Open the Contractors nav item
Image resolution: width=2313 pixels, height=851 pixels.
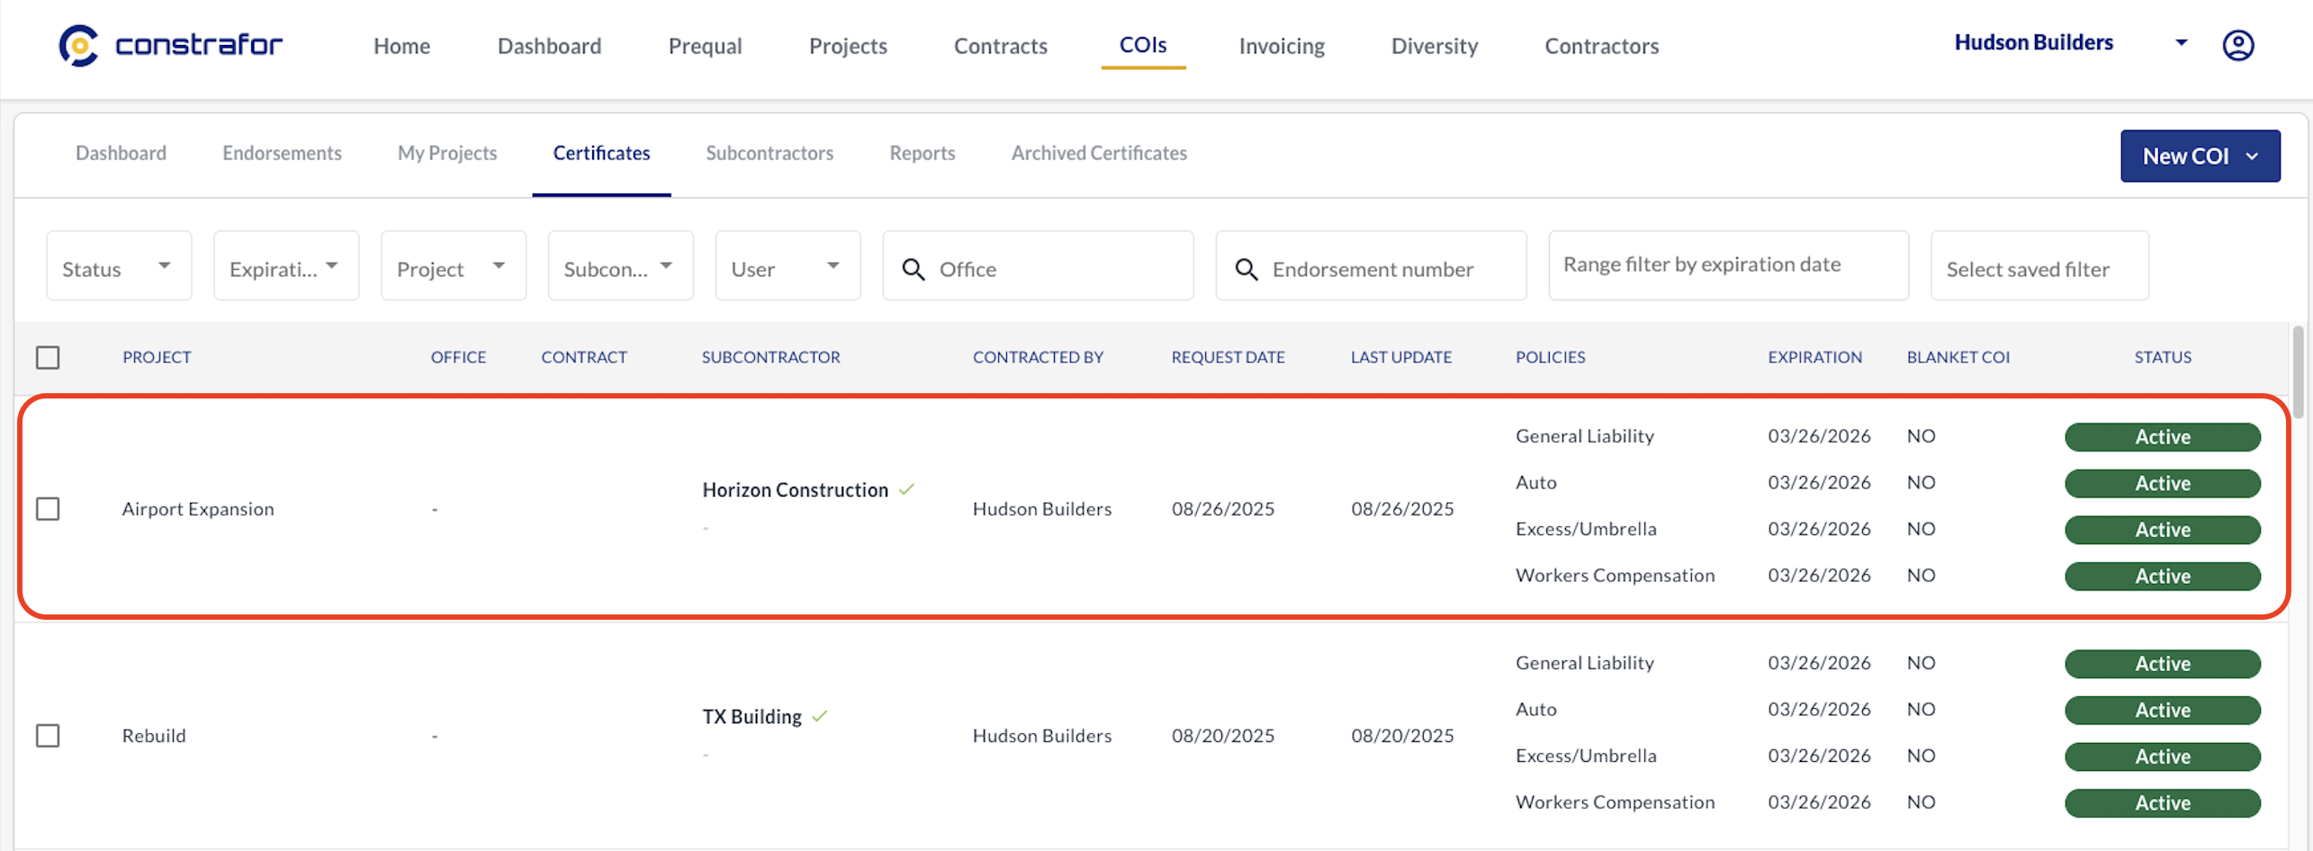(x=1601, y=46)
